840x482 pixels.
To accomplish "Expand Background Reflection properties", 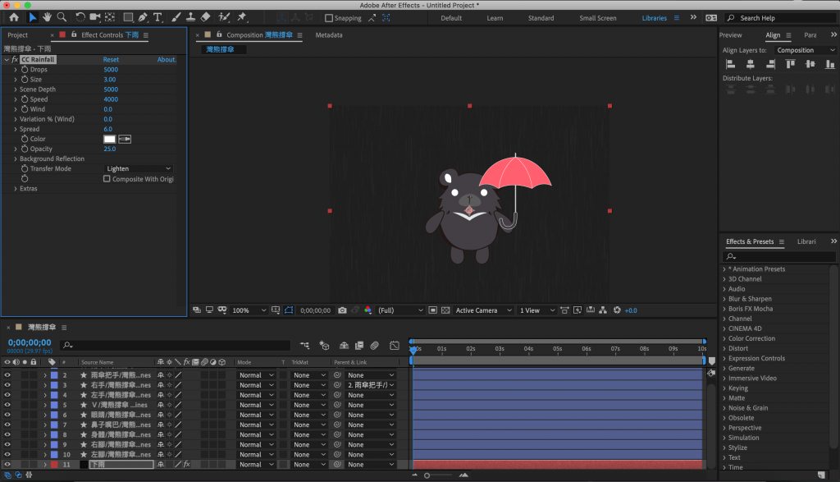I will [x=16, y=158].
